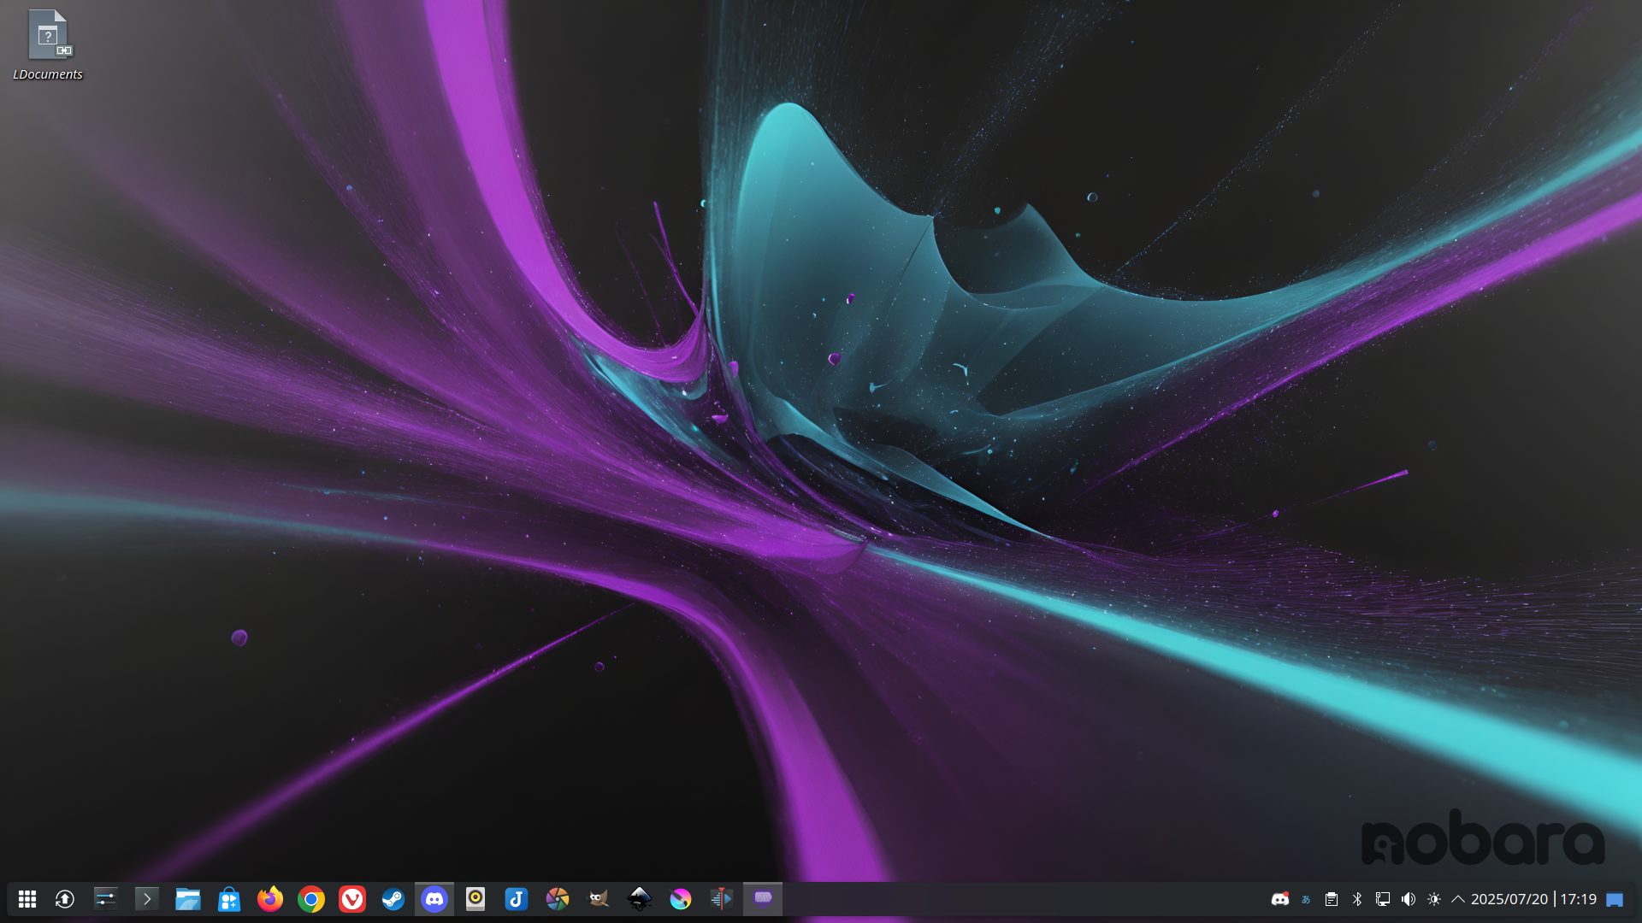Viewport: 1642px width, 923px height.
Task: Click the date and time clock
Action: point(1533,899)
